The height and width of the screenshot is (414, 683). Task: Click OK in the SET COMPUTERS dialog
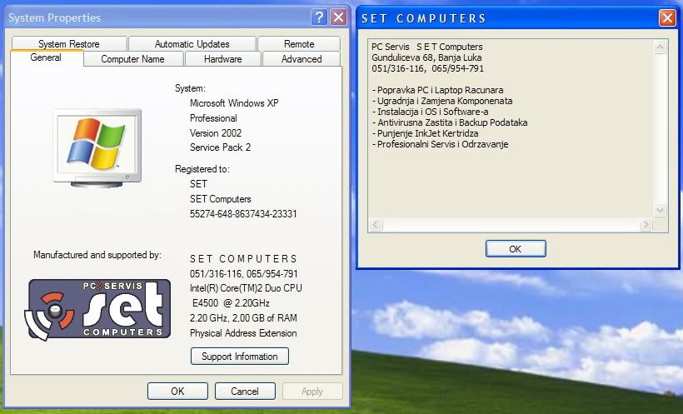(516, 249)
